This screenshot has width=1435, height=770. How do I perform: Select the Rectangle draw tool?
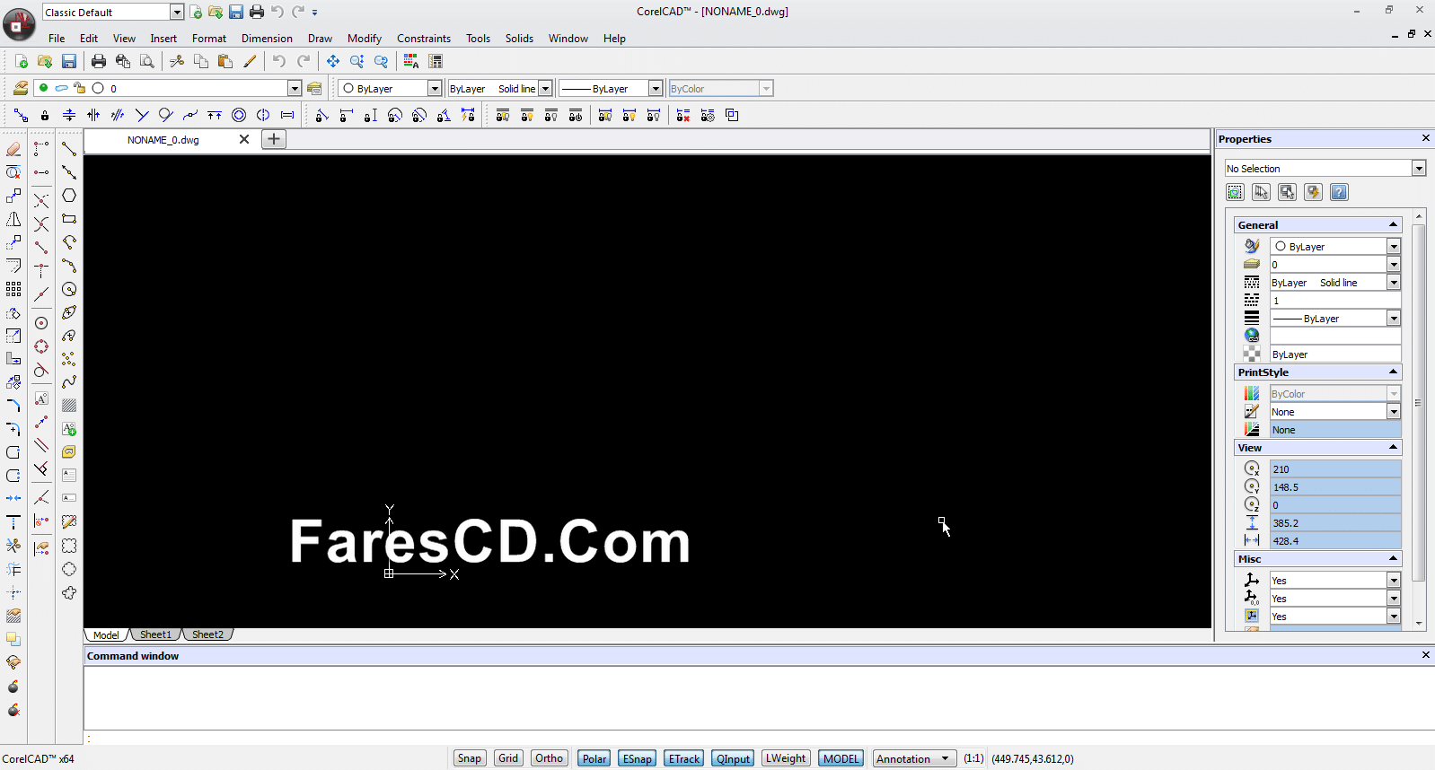click(69, 219)
